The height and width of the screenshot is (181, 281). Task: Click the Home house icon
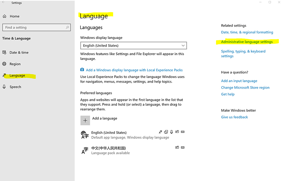click(x=5, y=16)
